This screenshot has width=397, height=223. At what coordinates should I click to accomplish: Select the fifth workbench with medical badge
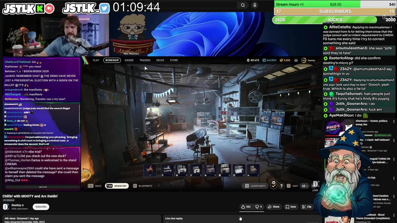[x=225, y=170]
